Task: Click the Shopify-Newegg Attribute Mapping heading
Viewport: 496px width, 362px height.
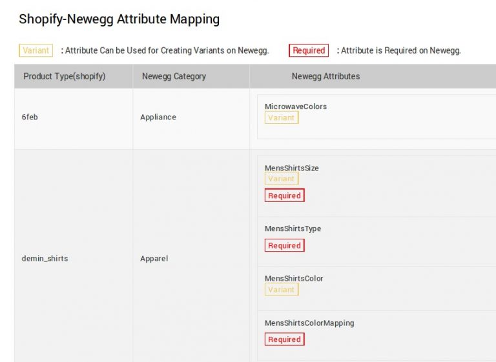Action: coord(119,19)
